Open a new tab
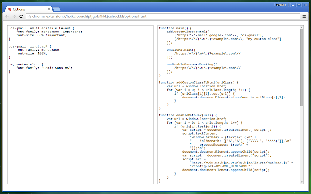This screenshot has width=311, height=194. (x=57, y=9)
